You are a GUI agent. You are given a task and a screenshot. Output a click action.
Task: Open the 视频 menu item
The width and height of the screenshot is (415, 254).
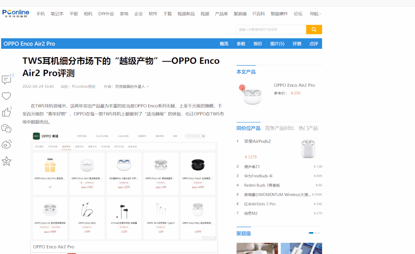tap(205, 14)
